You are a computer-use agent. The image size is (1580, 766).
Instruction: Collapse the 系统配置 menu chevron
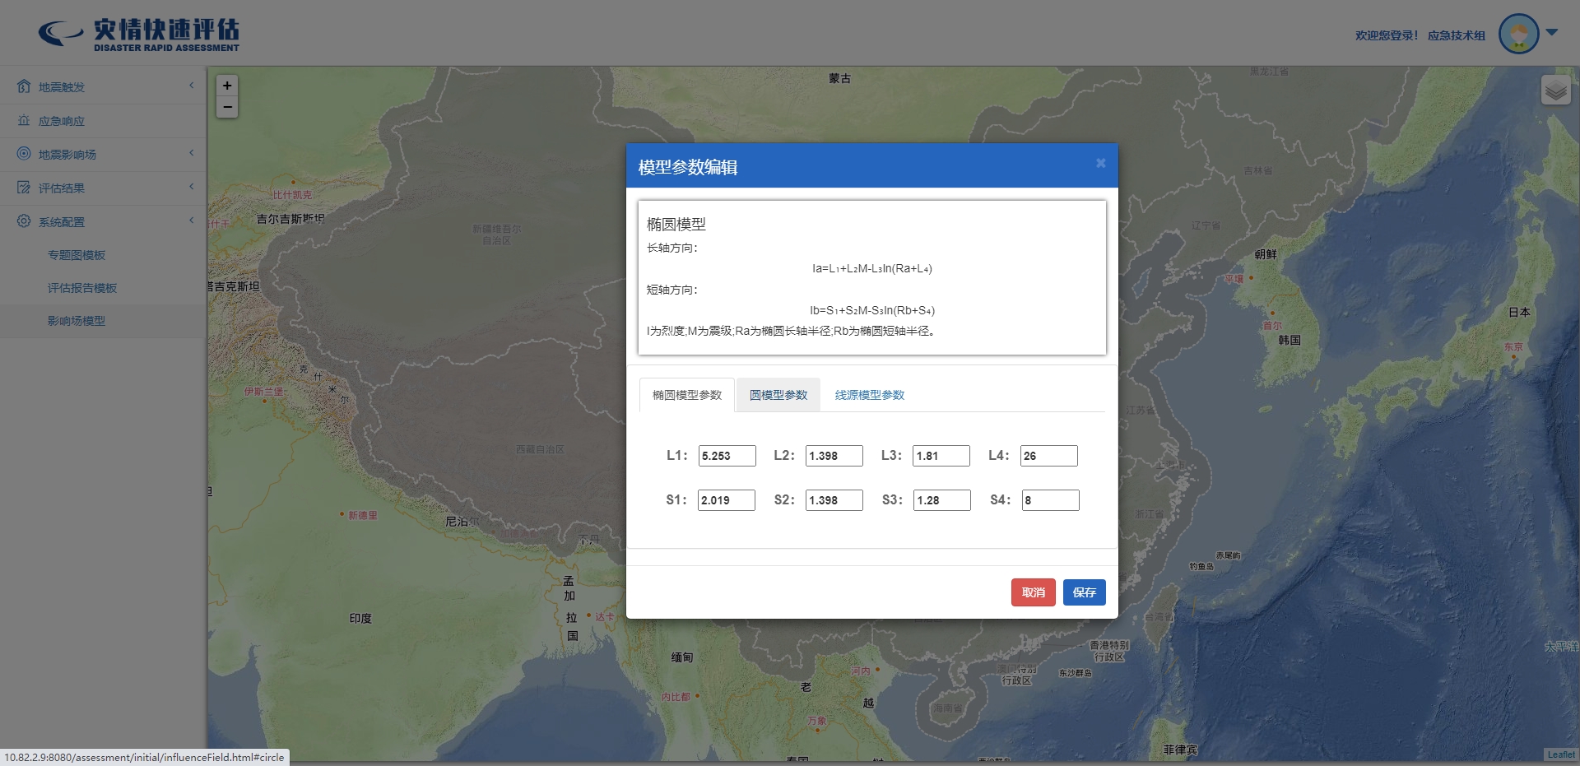[x=191, y=221]
